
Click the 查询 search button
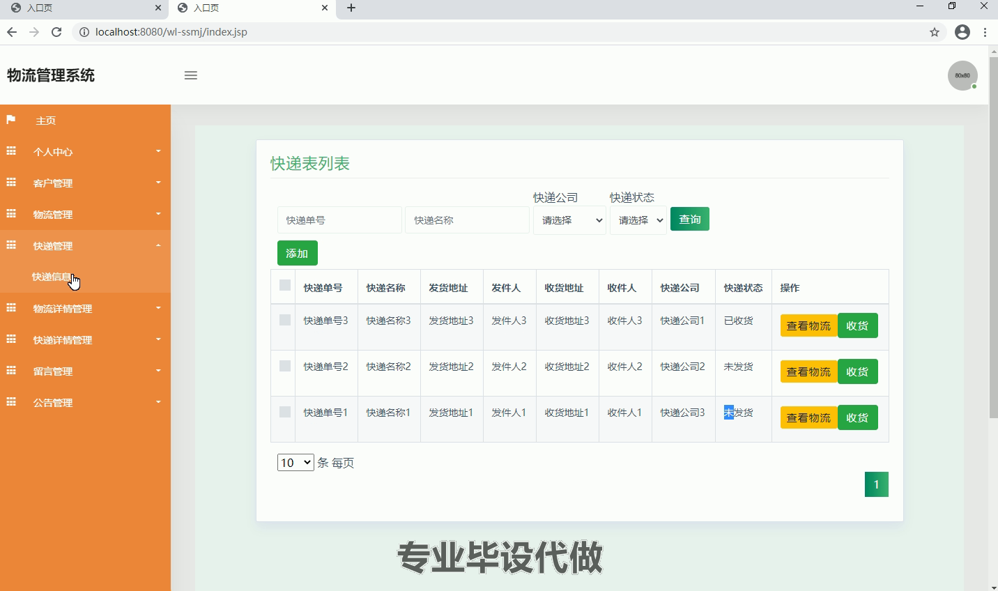[x=690, y=219]
